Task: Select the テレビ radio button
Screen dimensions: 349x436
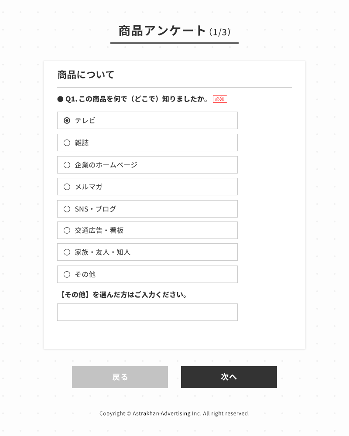Action: [x=67, y=120]
